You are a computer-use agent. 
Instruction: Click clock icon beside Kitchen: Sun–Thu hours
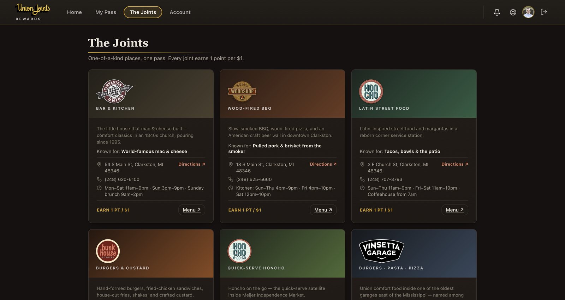(231, 188)
